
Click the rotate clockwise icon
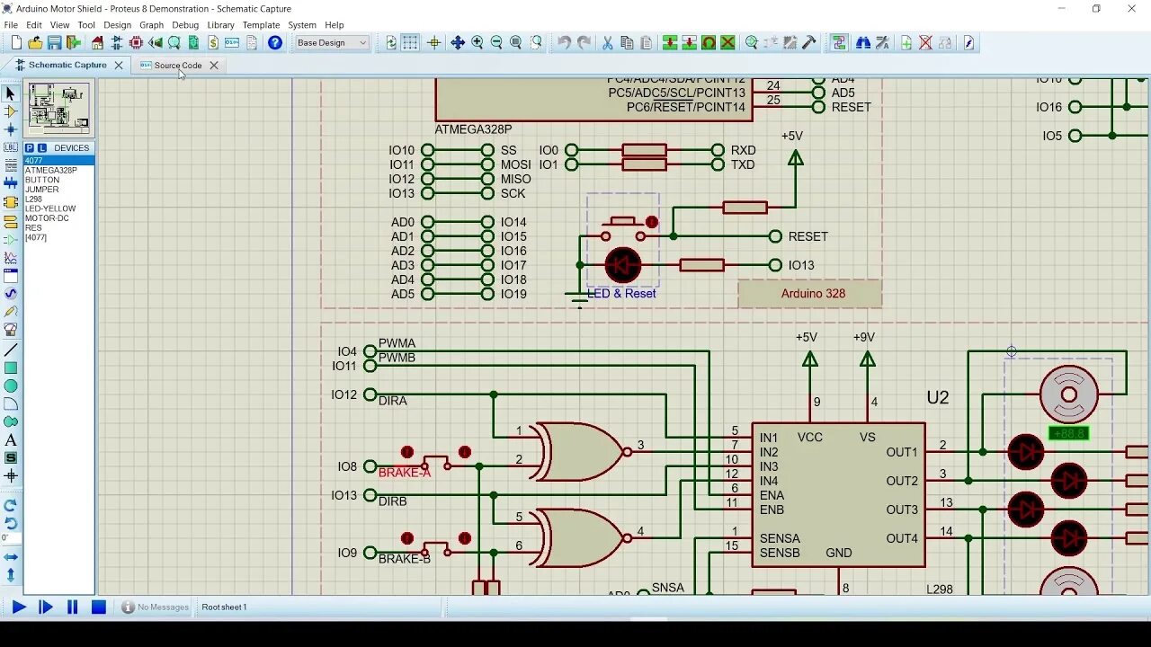(x=11, y=506)
